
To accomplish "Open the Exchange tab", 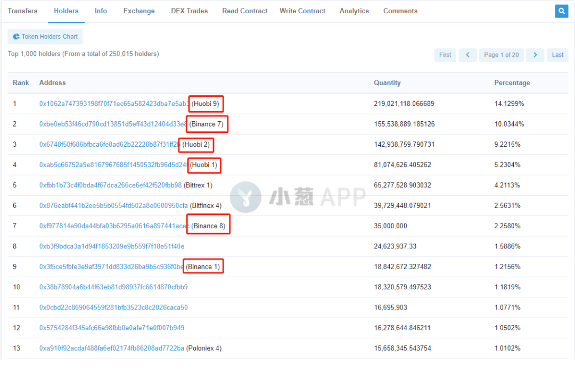I will [139, 11].
